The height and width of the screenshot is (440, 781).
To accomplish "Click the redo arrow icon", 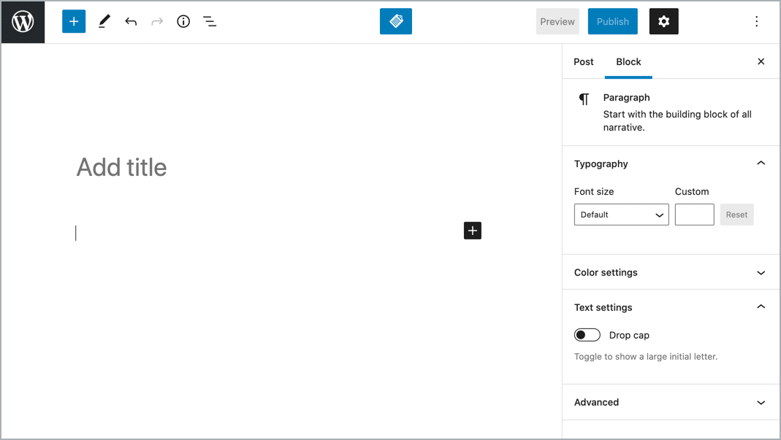I will pyautogui.click(x=157, y=21).
